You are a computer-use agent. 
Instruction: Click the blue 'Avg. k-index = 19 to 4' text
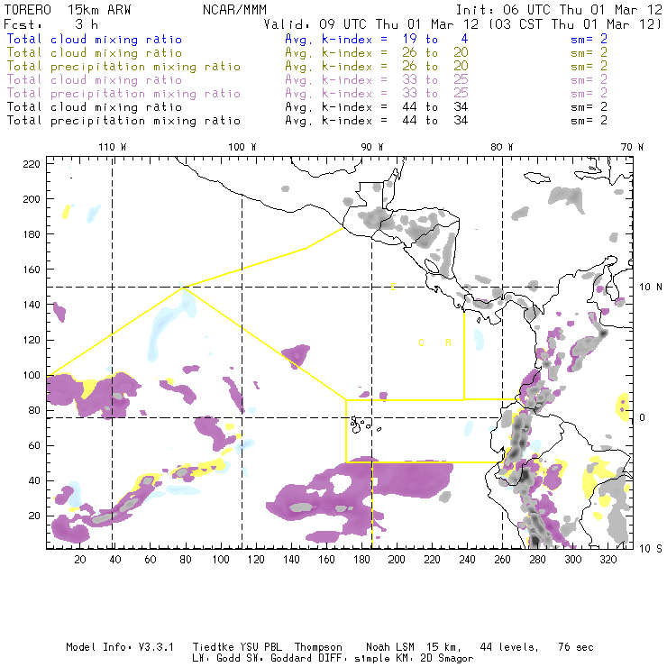377,40
